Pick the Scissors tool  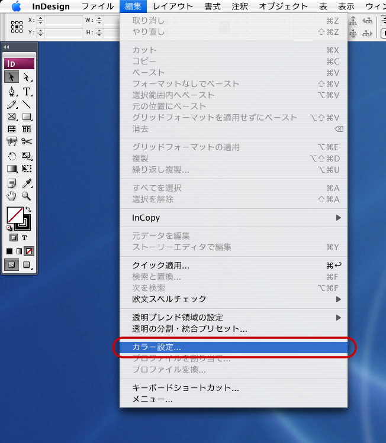click(x=27, y=141)
